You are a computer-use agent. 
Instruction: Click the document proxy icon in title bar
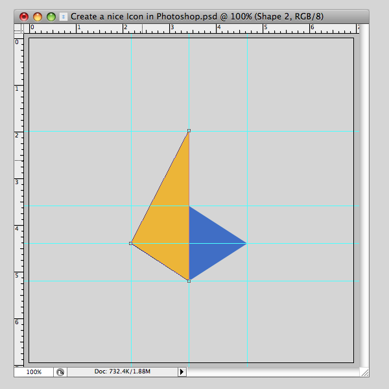tap(64, 17)
